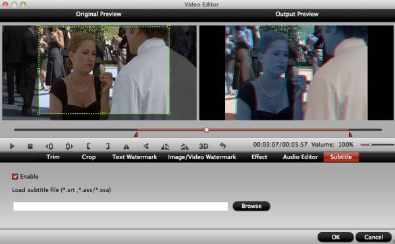Click the Output Preview video image
Screen dimensions: 395x244
click(296, 73)
